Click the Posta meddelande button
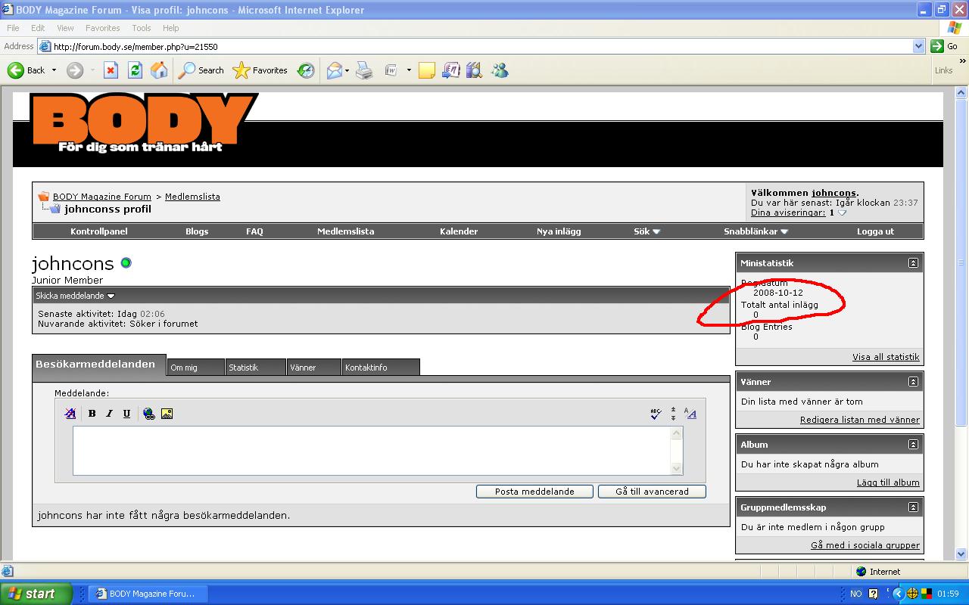969x605 pixels. 534,492
